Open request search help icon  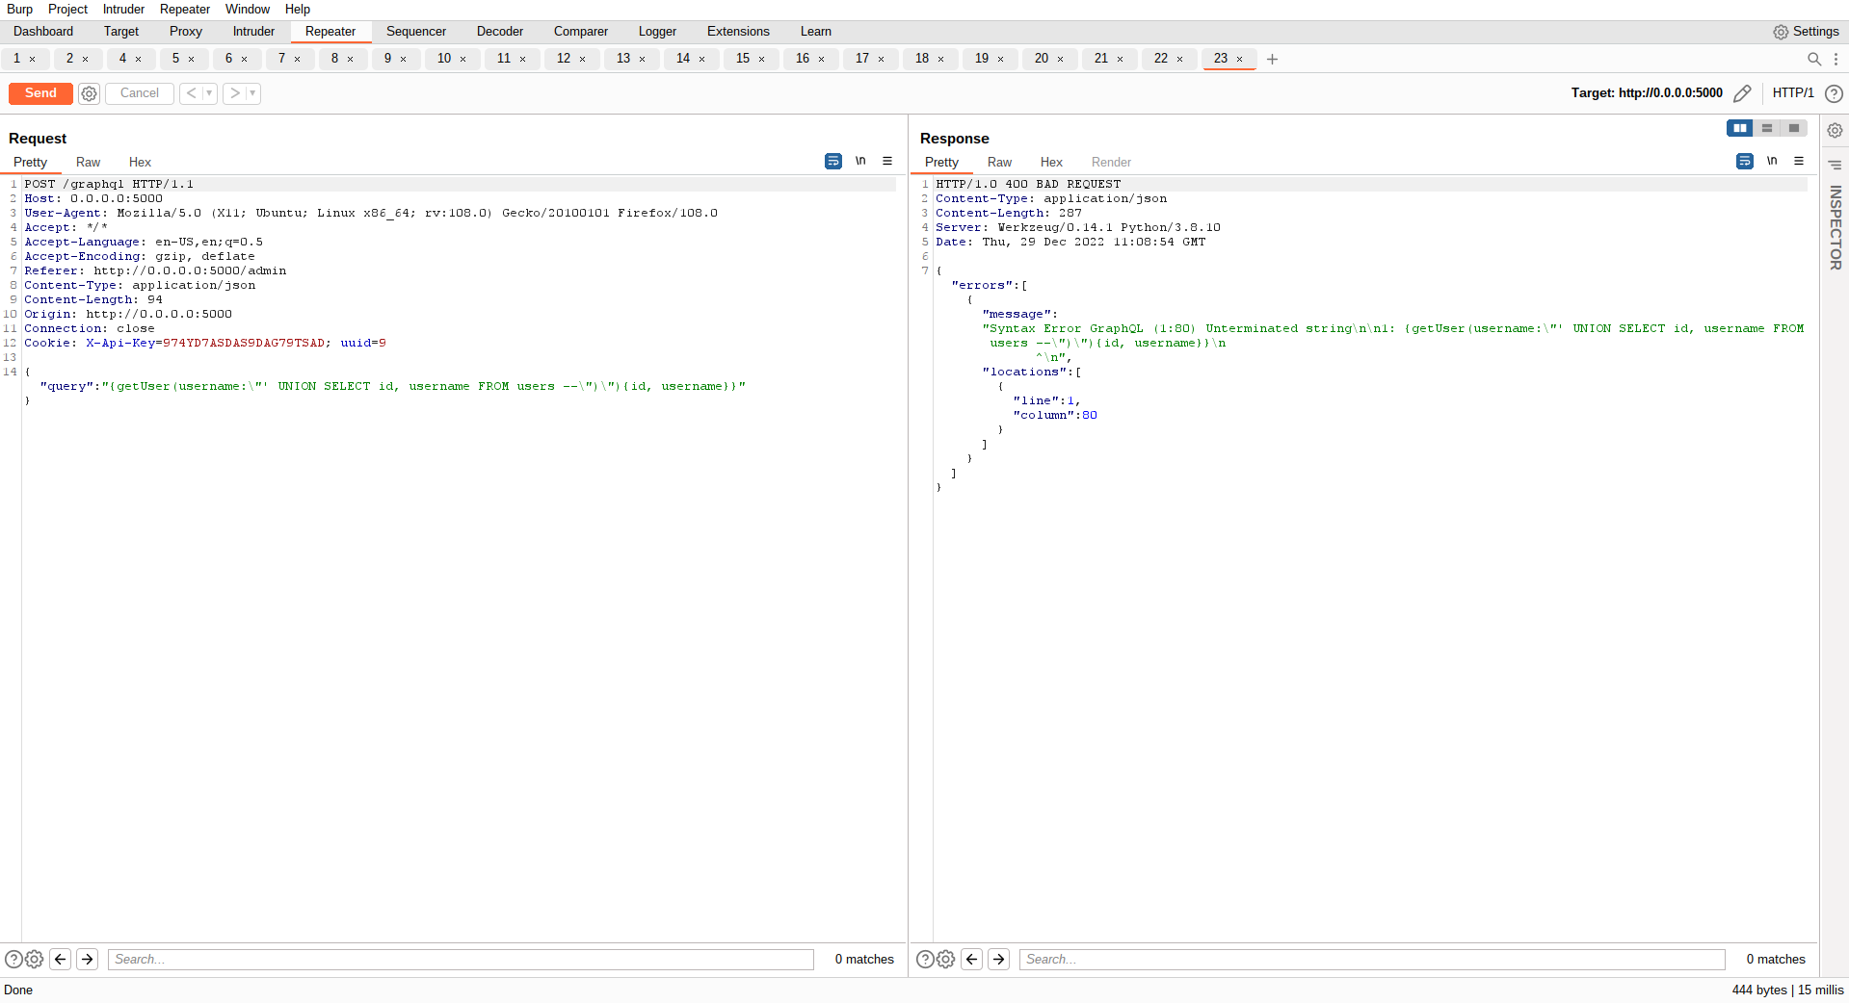(13, 960)
